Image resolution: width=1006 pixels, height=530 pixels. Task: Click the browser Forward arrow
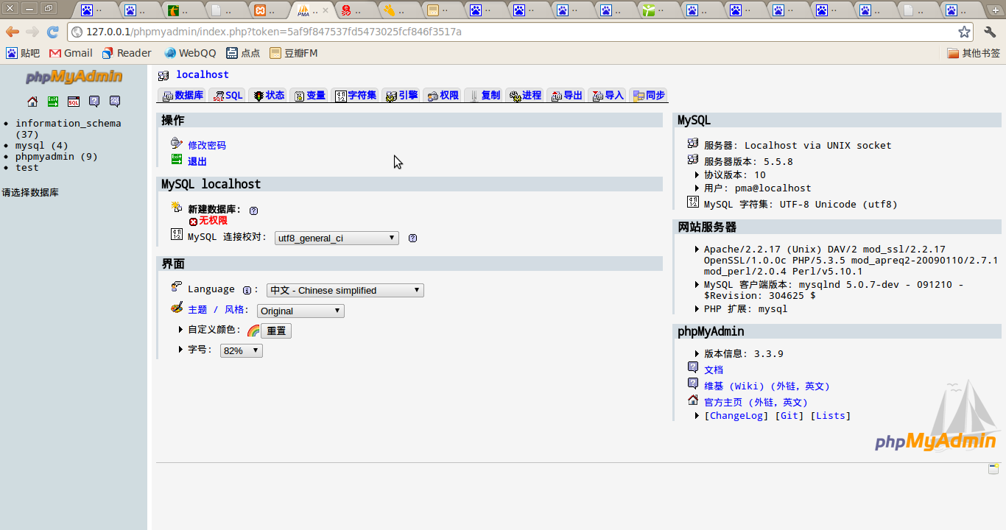32,32
